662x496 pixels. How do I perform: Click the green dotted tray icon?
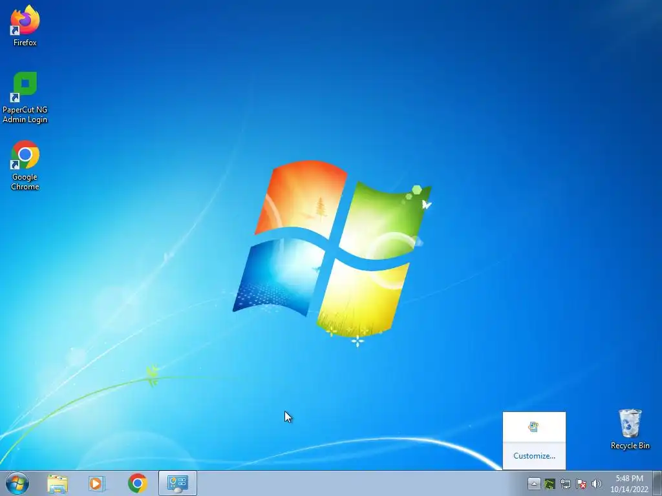pyautogui.click(x=550, y=484)
